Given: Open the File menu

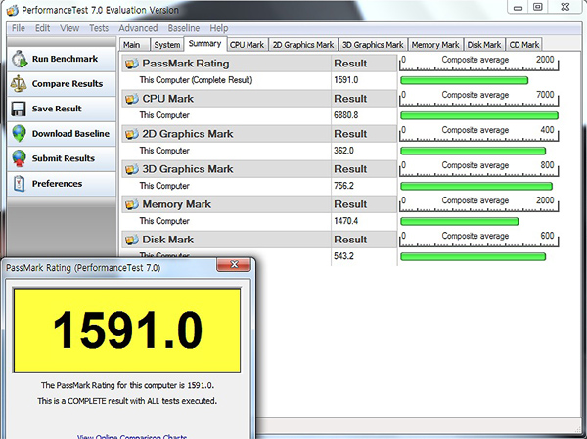Looking at the screenshot, I should tap(19, 28).
